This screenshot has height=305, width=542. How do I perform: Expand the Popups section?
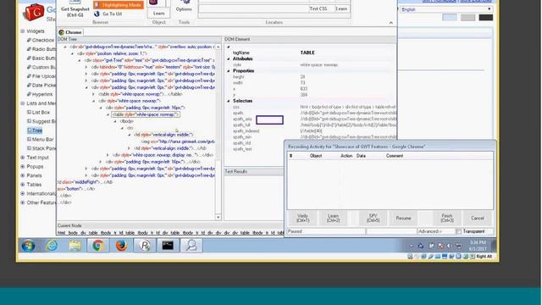tap(23, 166)
